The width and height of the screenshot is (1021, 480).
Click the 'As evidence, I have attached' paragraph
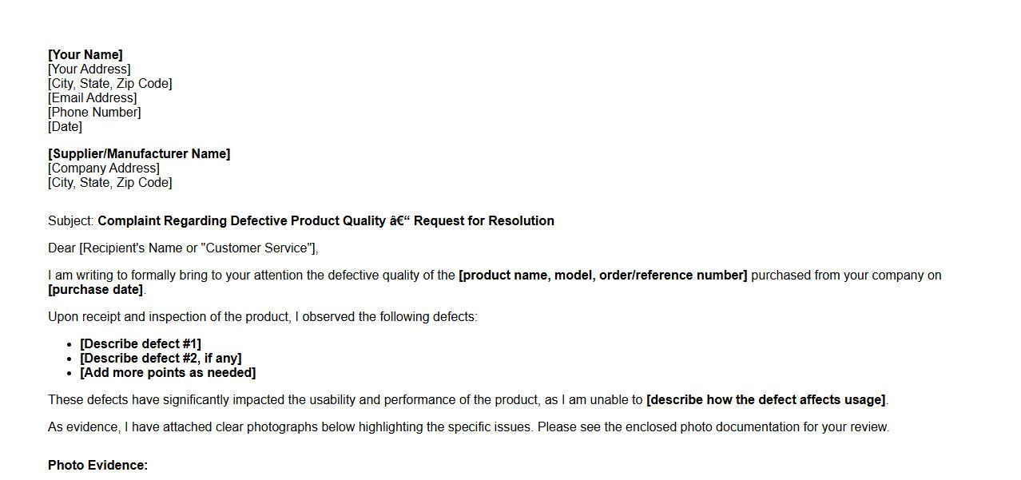(468, 426)
